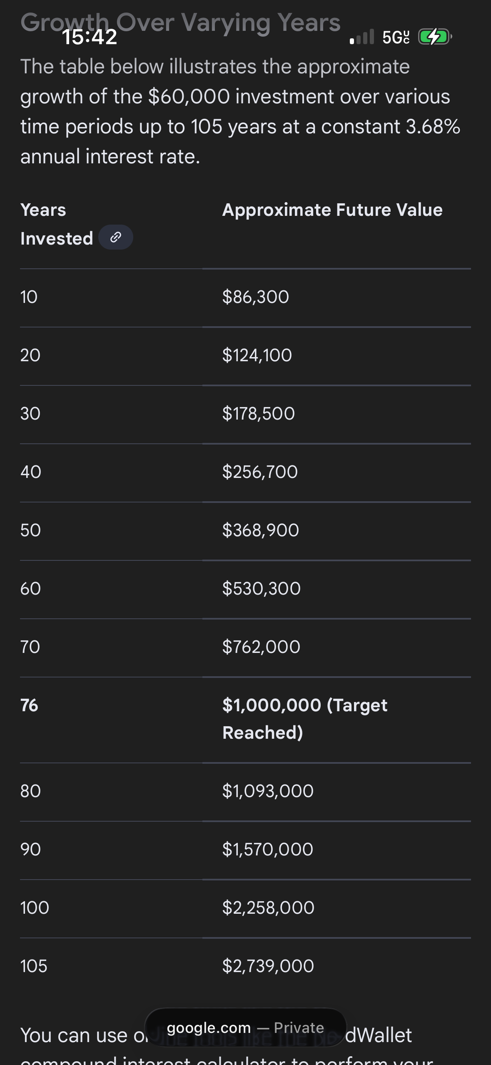Viewport: 491px width, 1065px height.
Task: Tap the $1,570,000 future value cell
Action: click(268, 849)
